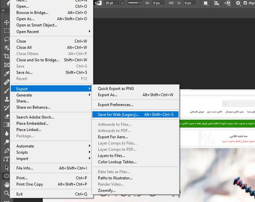Toggle the Align Edges checkbox
The width and height of the screenshot is (255, 202).
click(x=245, y=3)
